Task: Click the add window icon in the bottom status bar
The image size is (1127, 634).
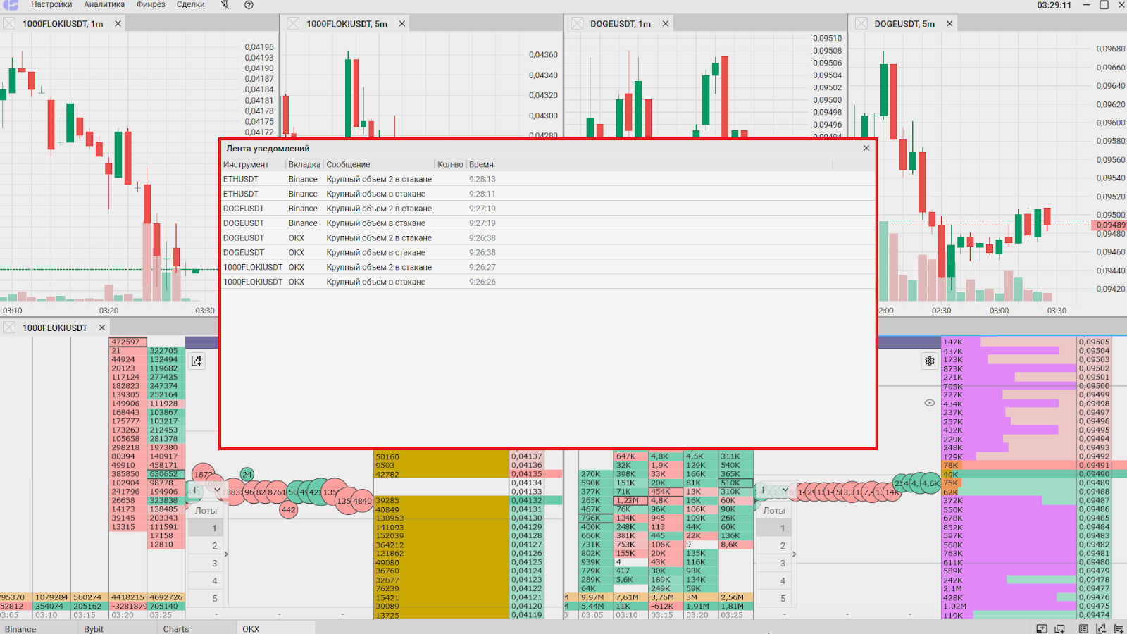Action: point(1060,628)
